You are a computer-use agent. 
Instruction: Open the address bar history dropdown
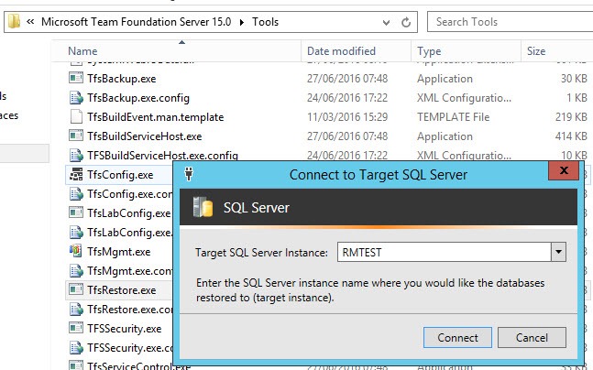click(386, 22)
